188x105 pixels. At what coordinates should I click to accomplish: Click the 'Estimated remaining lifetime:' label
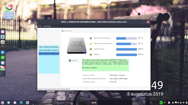95,79
